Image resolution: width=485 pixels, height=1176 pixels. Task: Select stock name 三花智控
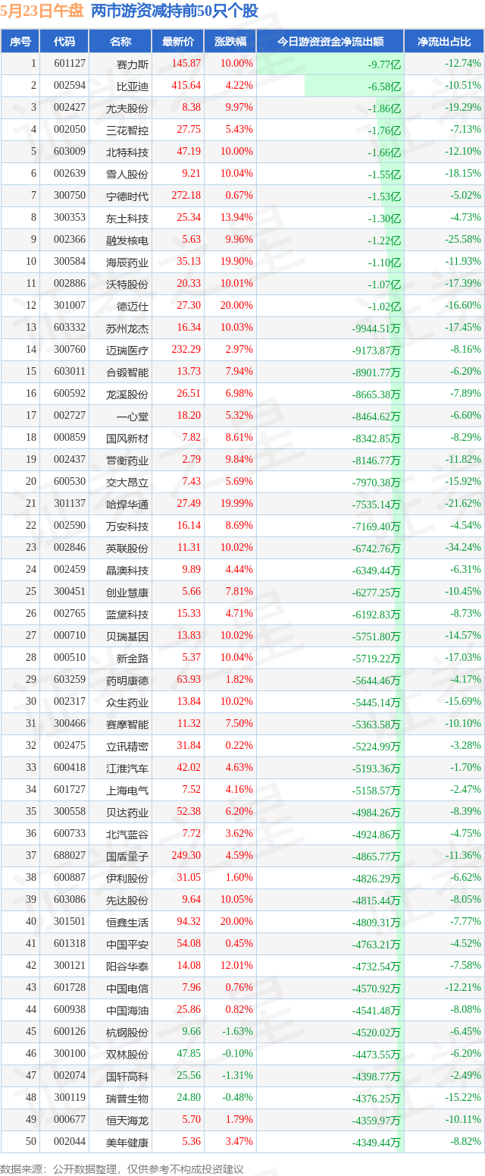point(127,130)
